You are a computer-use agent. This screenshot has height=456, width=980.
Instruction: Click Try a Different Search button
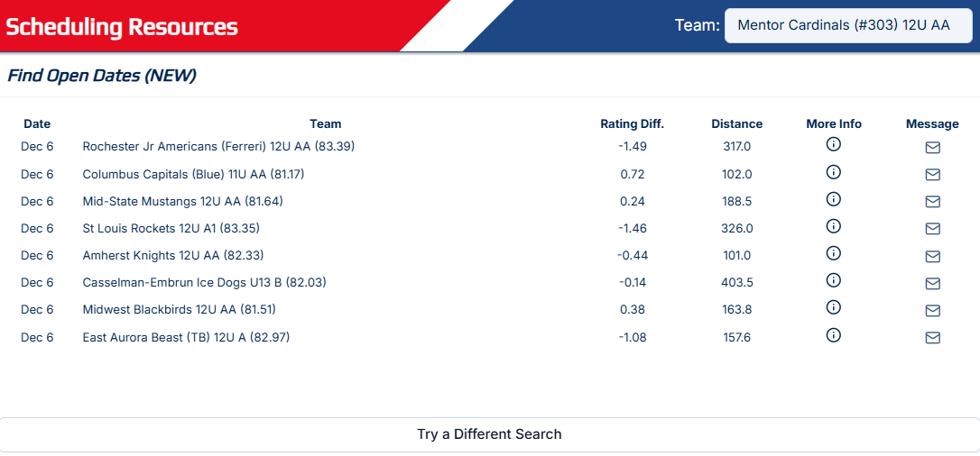click(489, 434)
